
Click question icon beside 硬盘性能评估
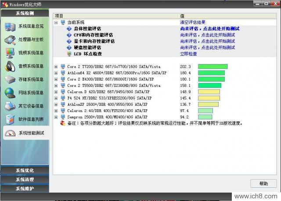(69, 48)
